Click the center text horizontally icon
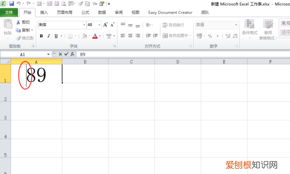The height and width of the screenshot is (174, 290). coord(130,35)
